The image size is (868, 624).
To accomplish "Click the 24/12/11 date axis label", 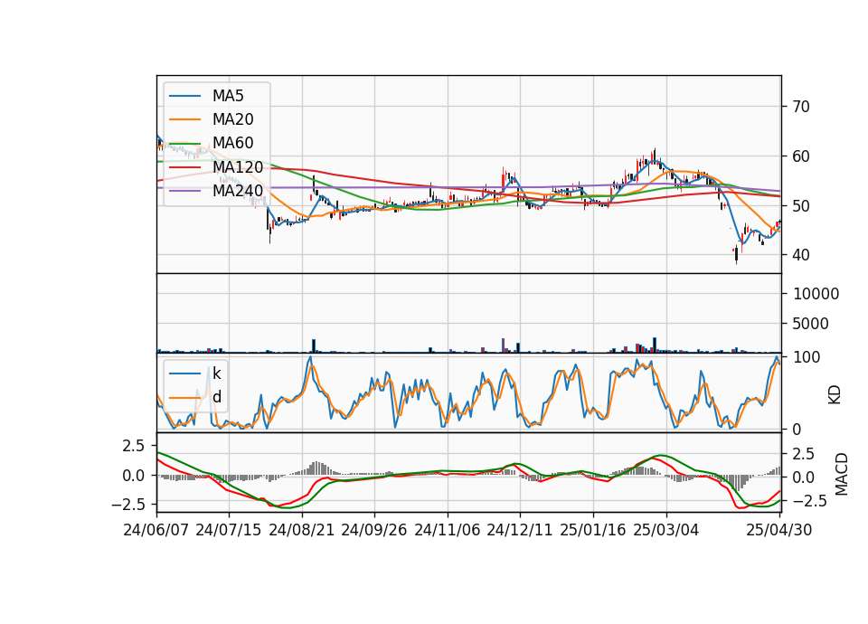I will pos(519,530).
